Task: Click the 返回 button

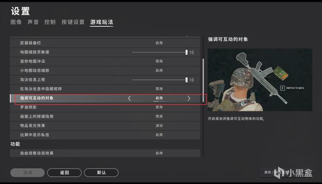Action: [x=64, y=172]
